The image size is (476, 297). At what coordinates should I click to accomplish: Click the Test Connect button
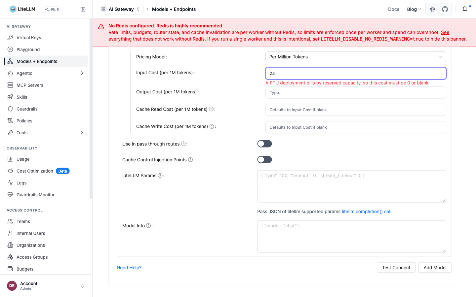point(396,268)
